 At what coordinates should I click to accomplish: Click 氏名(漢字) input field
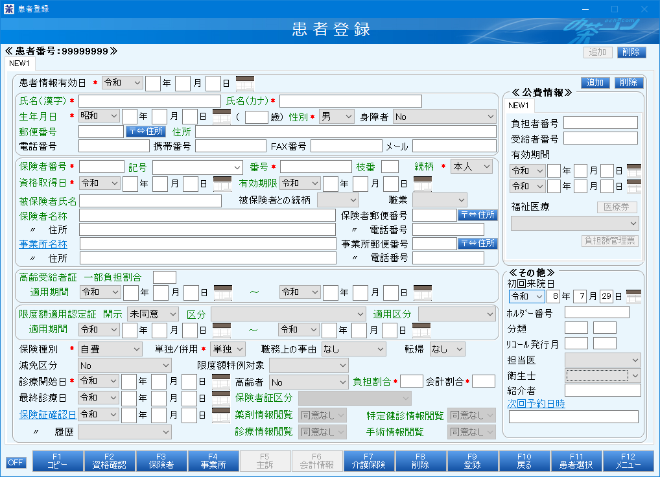pos(150,101)
